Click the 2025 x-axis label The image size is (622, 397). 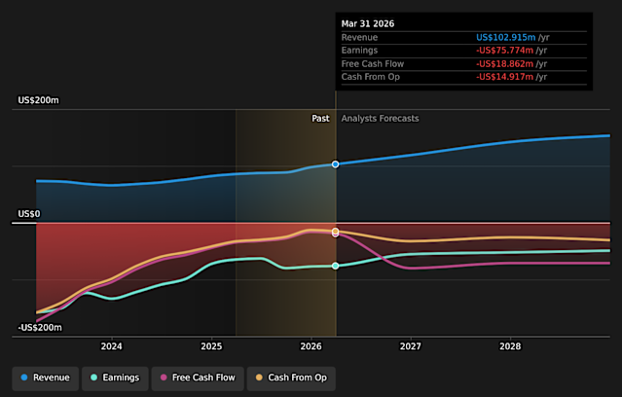click(211, 346)
